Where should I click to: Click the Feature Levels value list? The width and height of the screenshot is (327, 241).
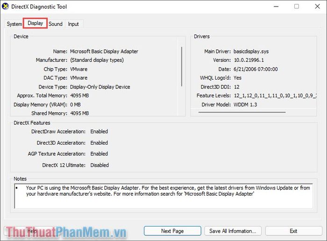[275, 95]
